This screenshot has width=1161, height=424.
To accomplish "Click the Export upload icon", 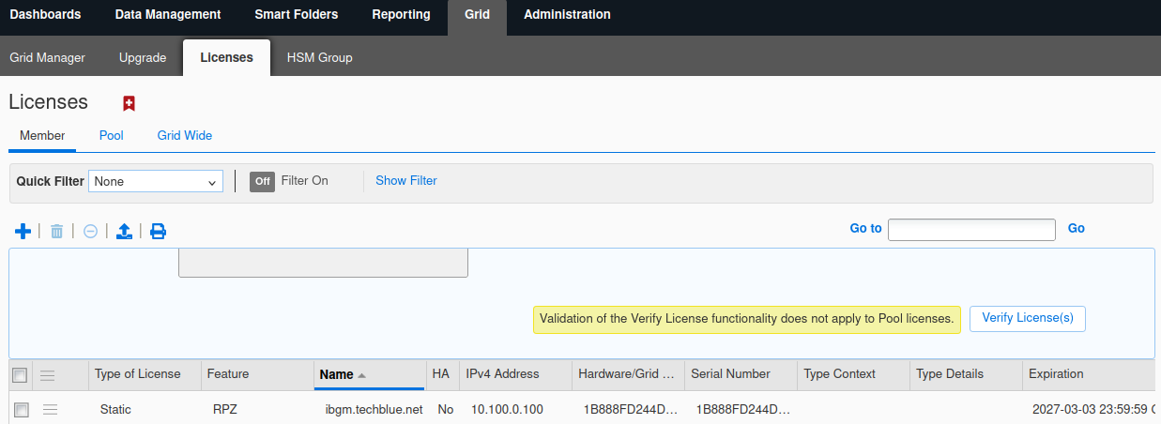I will tap(124, 231).
